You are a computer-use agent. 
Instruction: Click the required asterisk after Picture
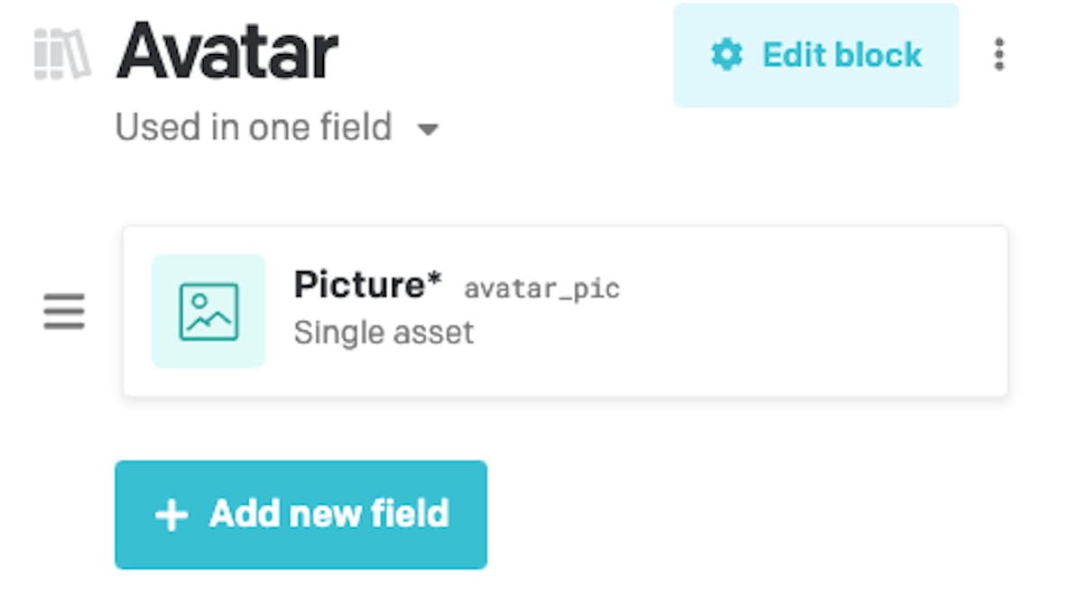pos(435,280)
